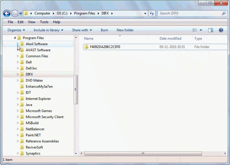Image resolution: width=230 pixels, height=165 pixels.
Task: Select the Program Files folder in the tree
Action: pyautogui.click(x=33, y=38)
